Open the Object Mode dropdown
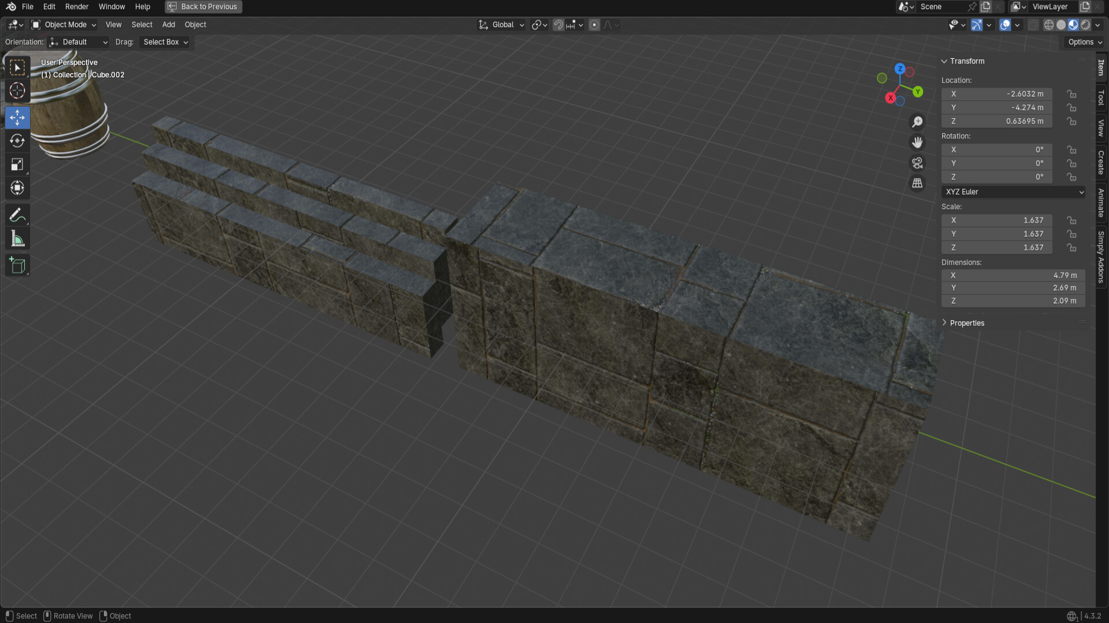The image size is (1109, 623). click(64, 25)
